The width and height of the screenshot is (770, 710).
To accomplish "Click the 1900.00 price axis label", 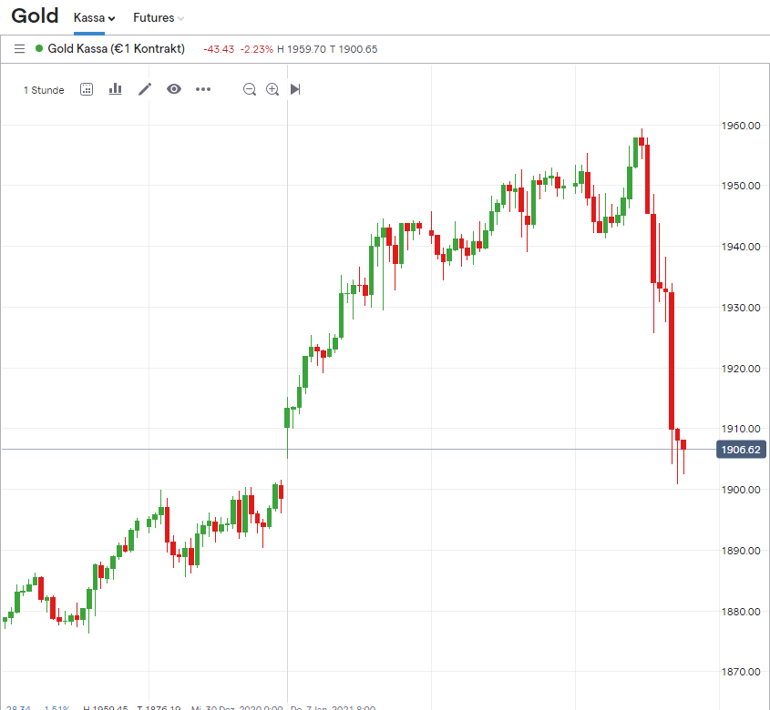I will point(741,490).
